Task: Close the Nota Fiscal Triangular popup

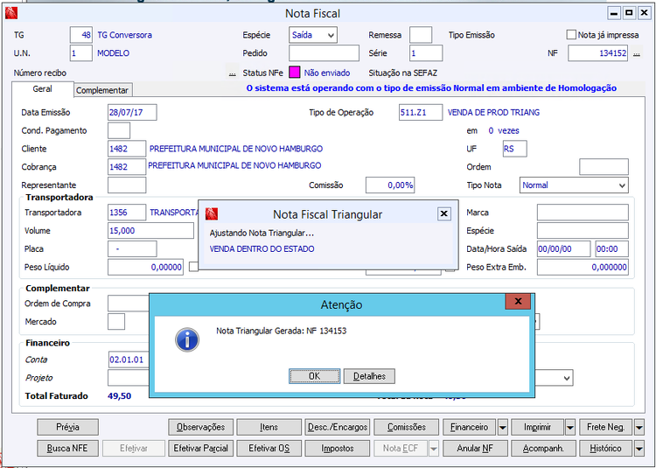Action: point(443,214)
